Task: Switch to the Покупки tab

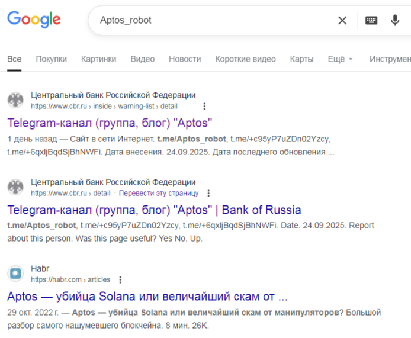Action: pyautogui.click(x=52, y=59)
